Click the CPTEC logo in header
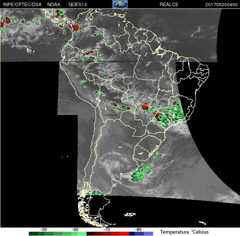 pos(120,4)
